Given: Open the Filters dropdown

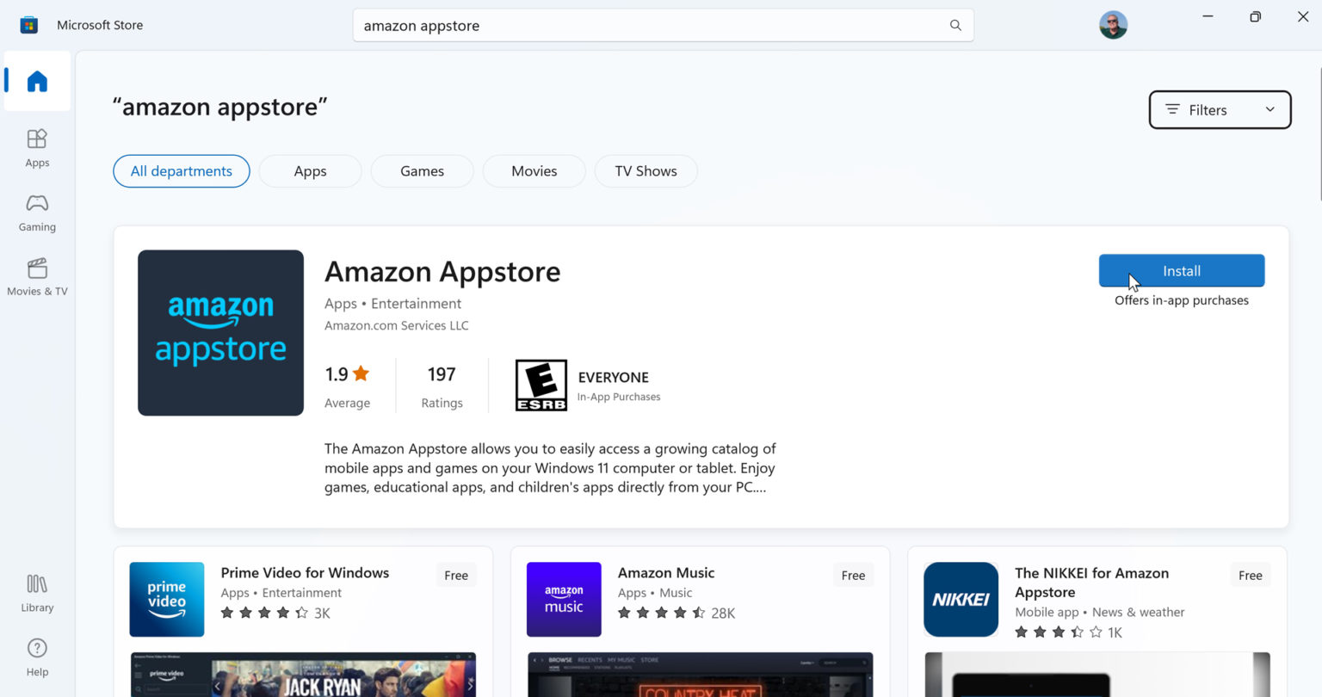Looking at the screenshot, I should [1219, 109].
